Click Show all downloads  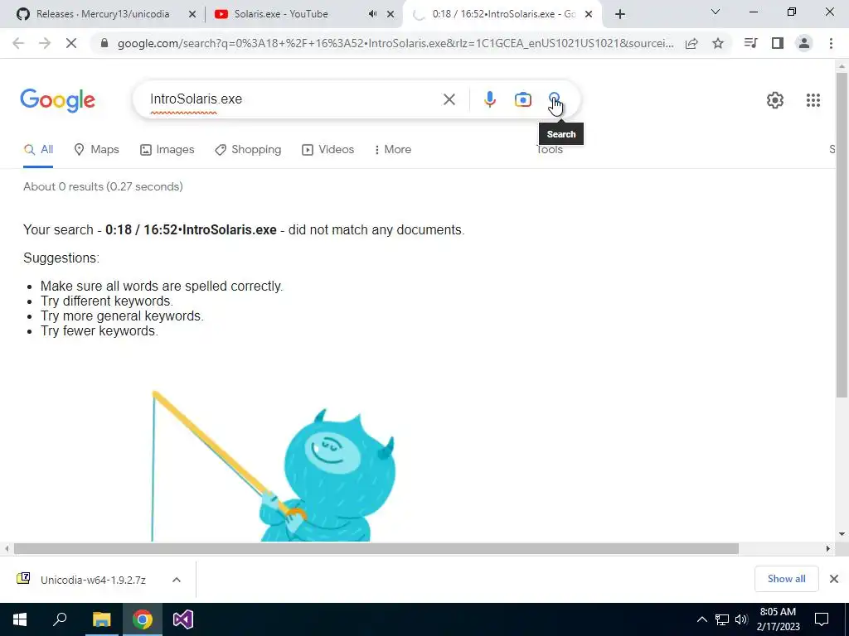point(786,579)
